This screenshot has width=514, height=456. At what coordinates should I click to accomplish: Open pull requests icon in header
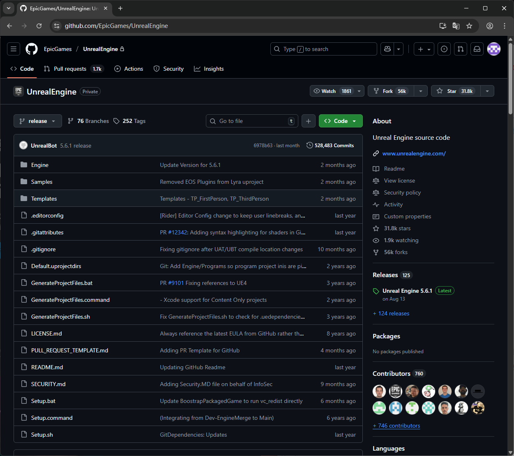coord(461,49)
